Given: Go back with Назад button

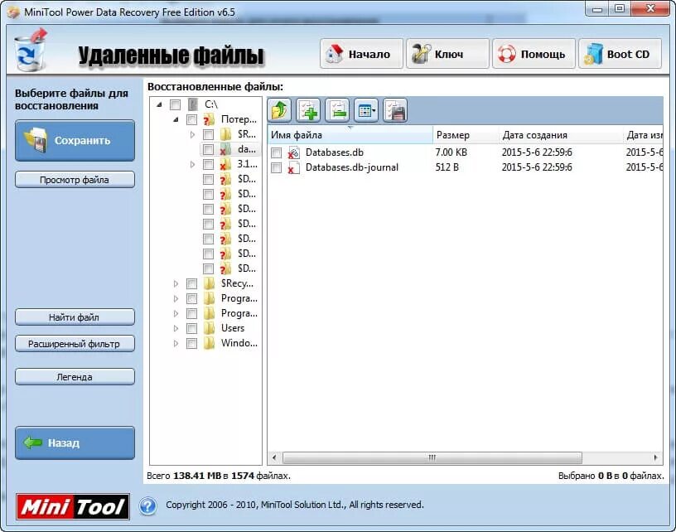Looking at the screenshot, I should point(75,443).
